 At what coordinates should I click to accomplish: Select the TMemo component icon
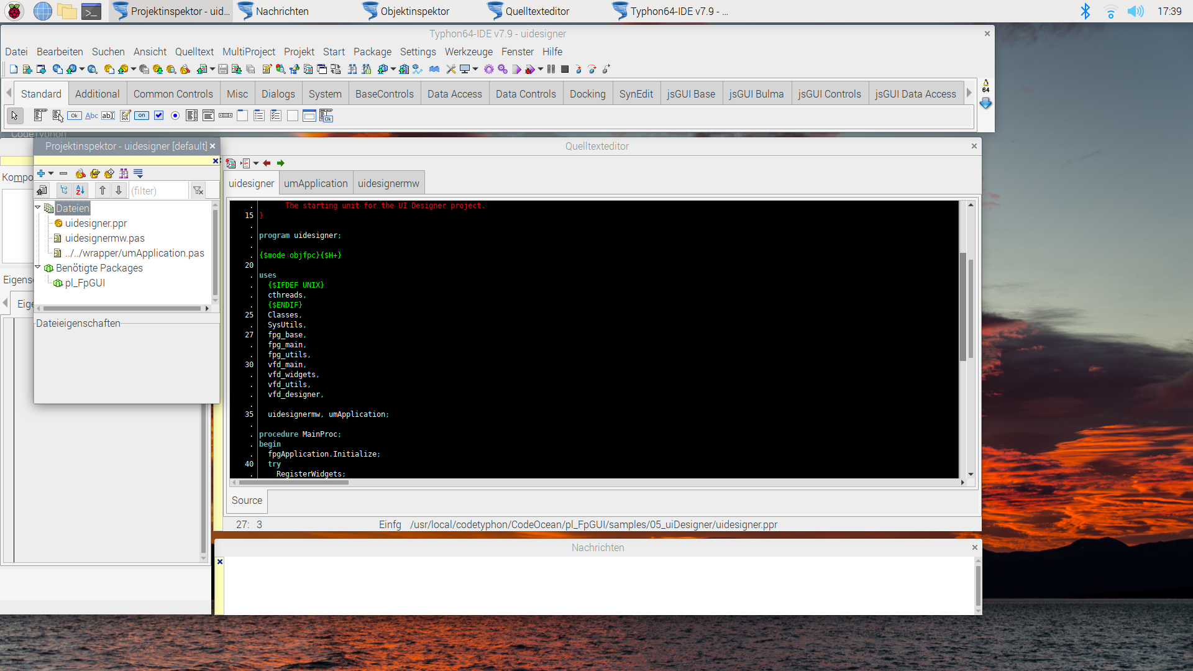pyautogui.click(x=125, y=116)
